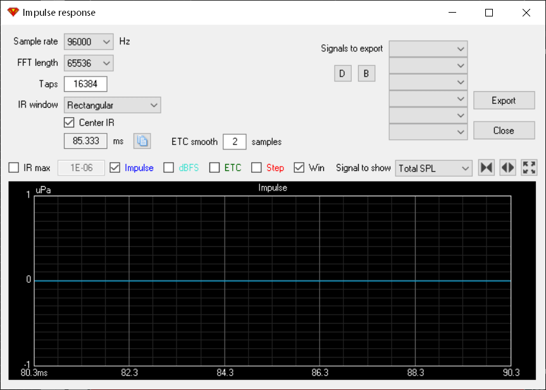Image resolution: width=546 pixels, height=390 pixels.
Task: Click the '84.3' time axis label
Action: click(225, 372)
